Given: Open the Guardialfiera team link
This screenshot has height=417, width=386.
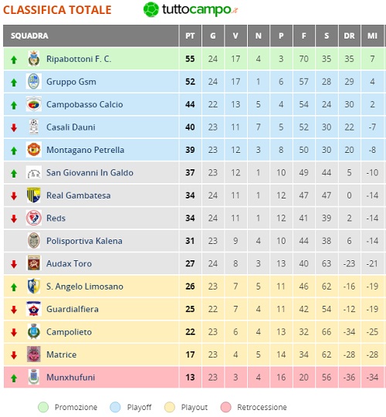Looking at the screenshot, I should tap(73, 309).
